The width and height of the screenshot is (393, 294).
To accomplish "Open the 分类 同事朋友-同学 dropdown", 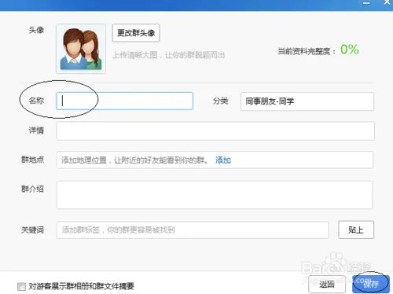I will [x=307, y=101].
